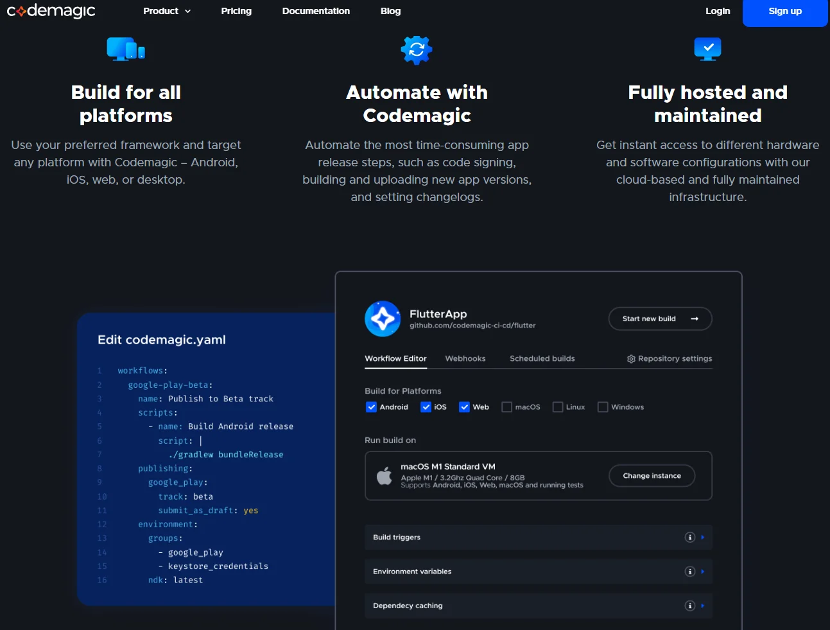Click 'name: Publish to Beta track' line
Image resolution: width=830 pixels, height=630 pixels.
205,399
